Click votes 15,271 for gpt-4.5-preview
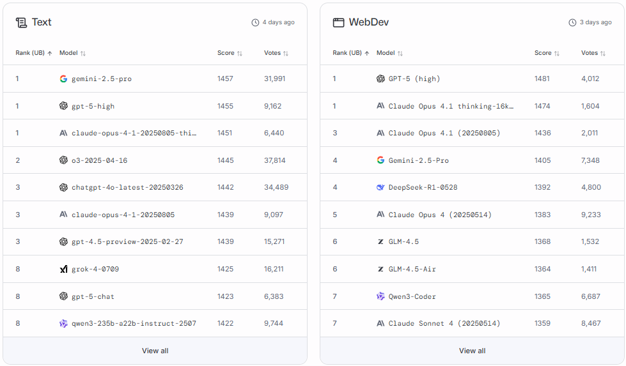Image resolution: width=626 pixels, height=366 pixels. coord(274,241)
